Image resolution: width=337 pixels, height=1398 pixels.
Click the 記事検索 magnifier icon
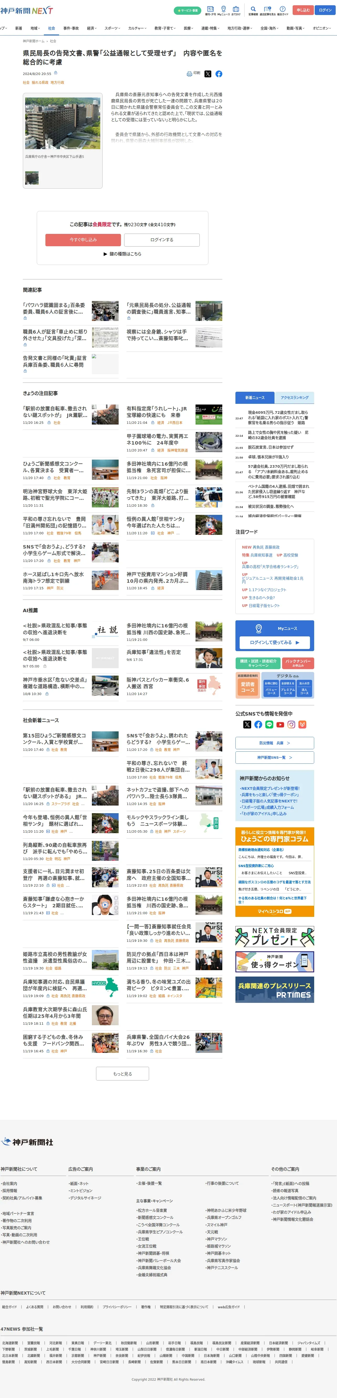click(x=253, y=10)
